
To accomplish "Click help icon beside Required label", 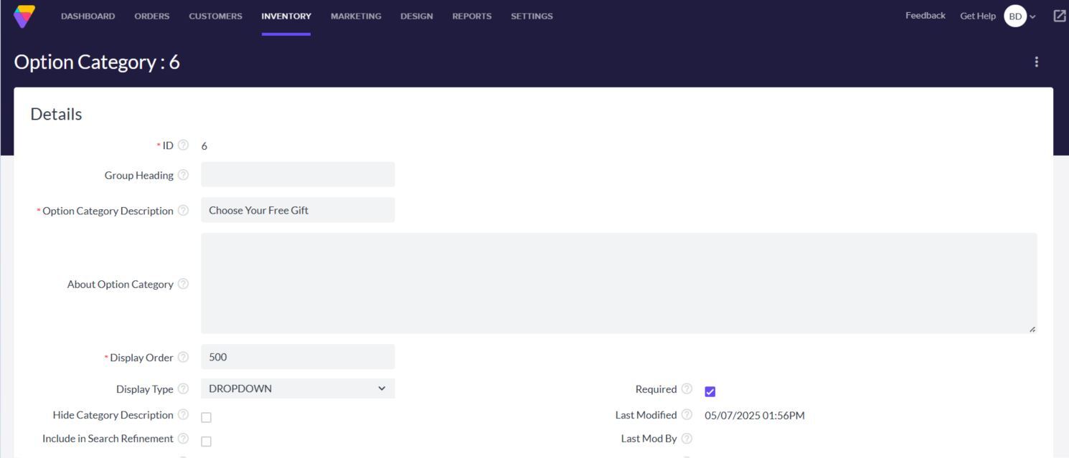I will [687, 389].
